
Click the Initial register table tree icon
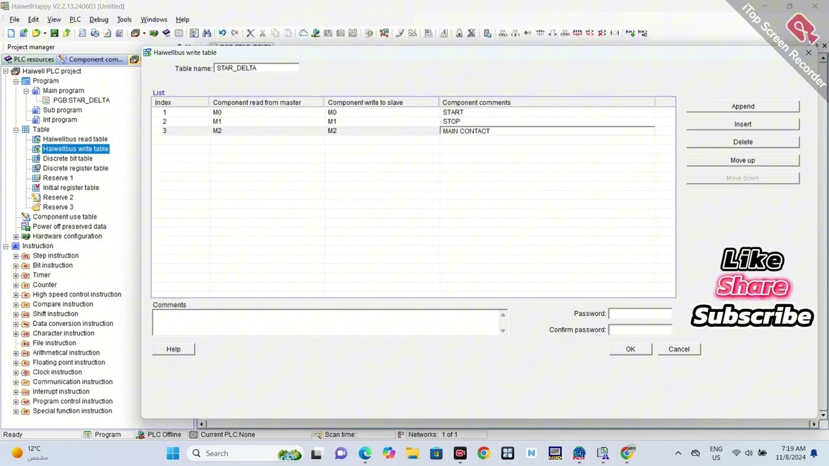[x=36, y=188]
